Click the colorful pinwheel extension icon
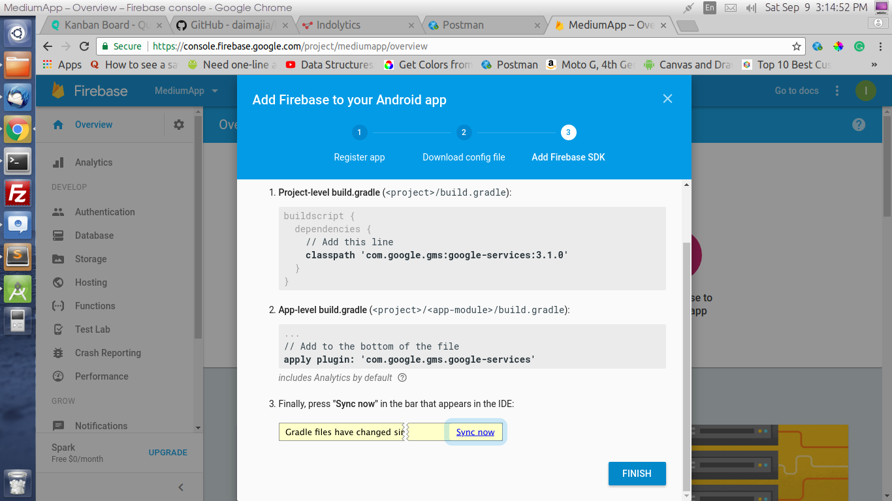This screenshot has height=501, width=892. pos(838,46)
